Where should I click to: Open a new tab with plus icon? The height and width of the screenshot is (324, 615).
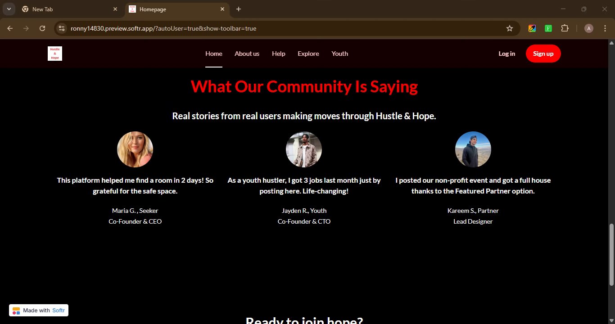point(239,9)
